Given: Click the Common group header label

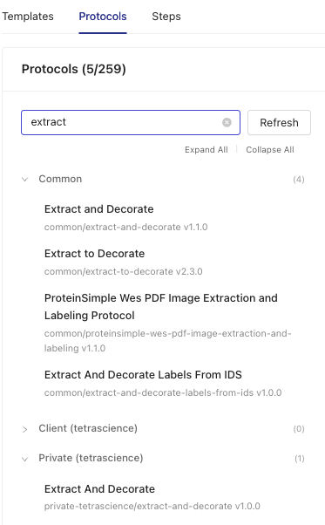Looking at the screenshot, I should [x=60, y=179].
